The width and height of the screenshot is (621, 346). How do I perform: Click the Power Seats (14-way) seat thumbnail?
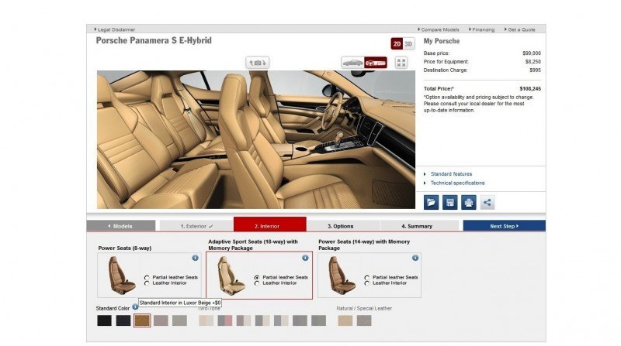pos(342,276)
